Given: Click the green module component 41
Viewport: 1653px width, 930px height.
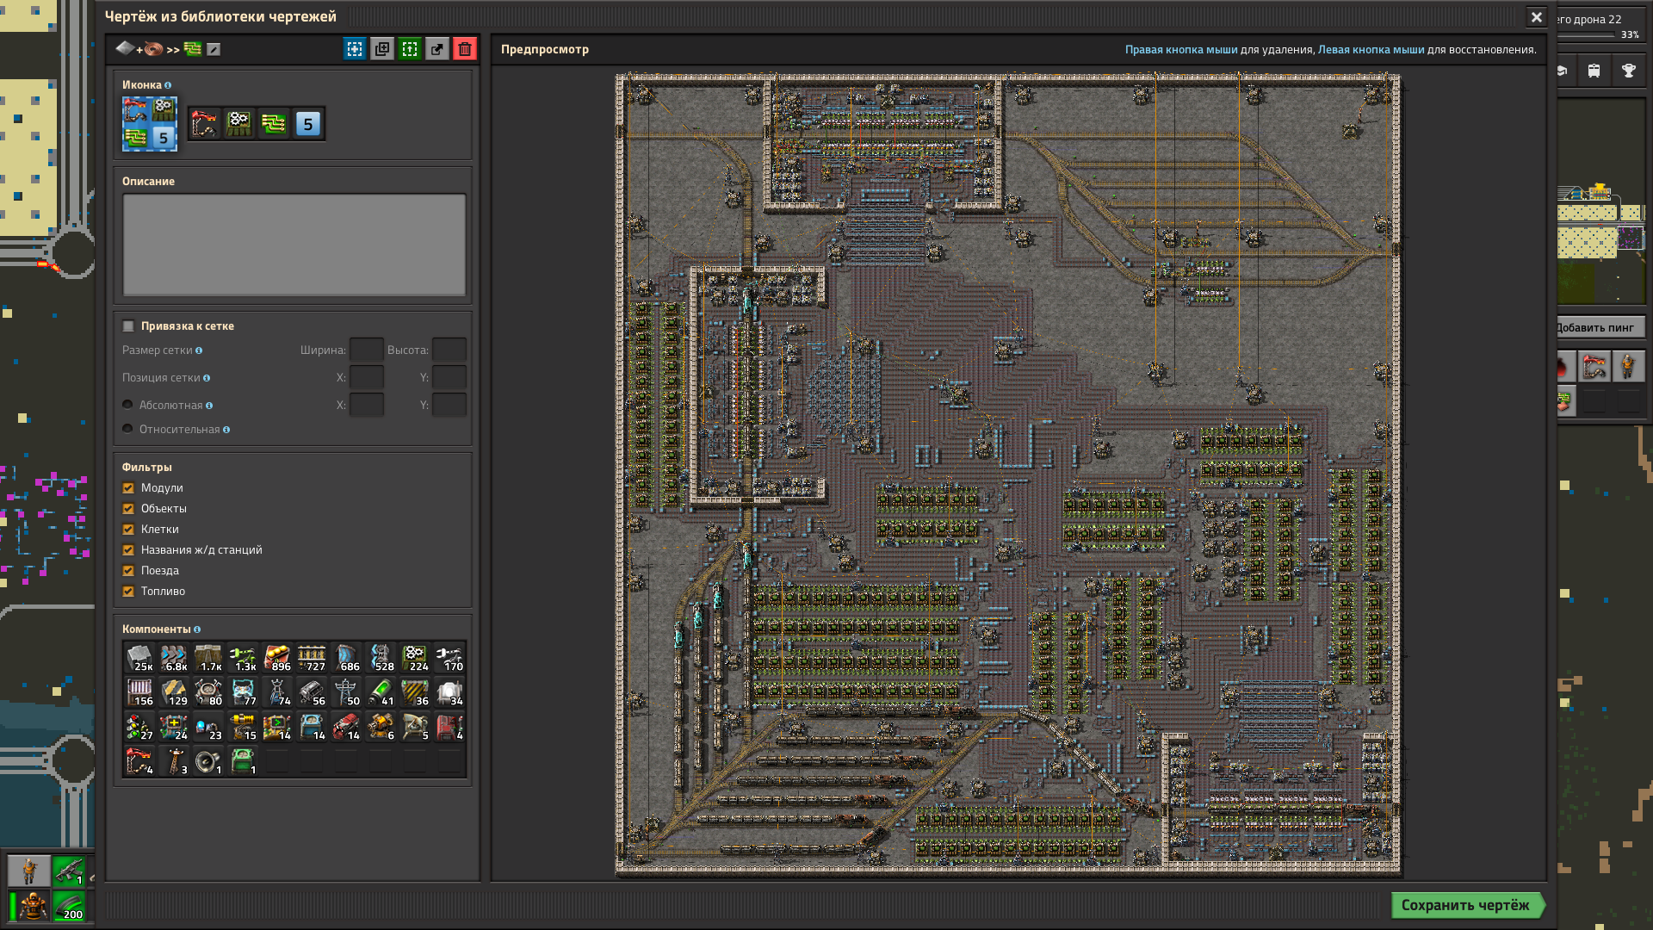Looking at the screenshot, I should click(x=381, y=692).
